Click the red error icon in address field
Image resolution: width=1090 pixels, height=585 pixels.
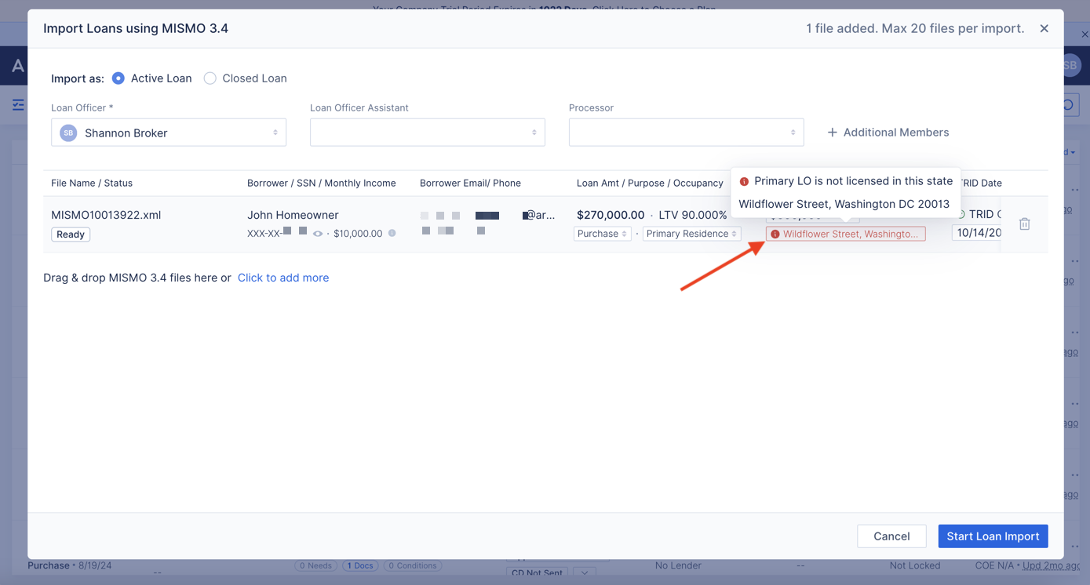(775, 234)
